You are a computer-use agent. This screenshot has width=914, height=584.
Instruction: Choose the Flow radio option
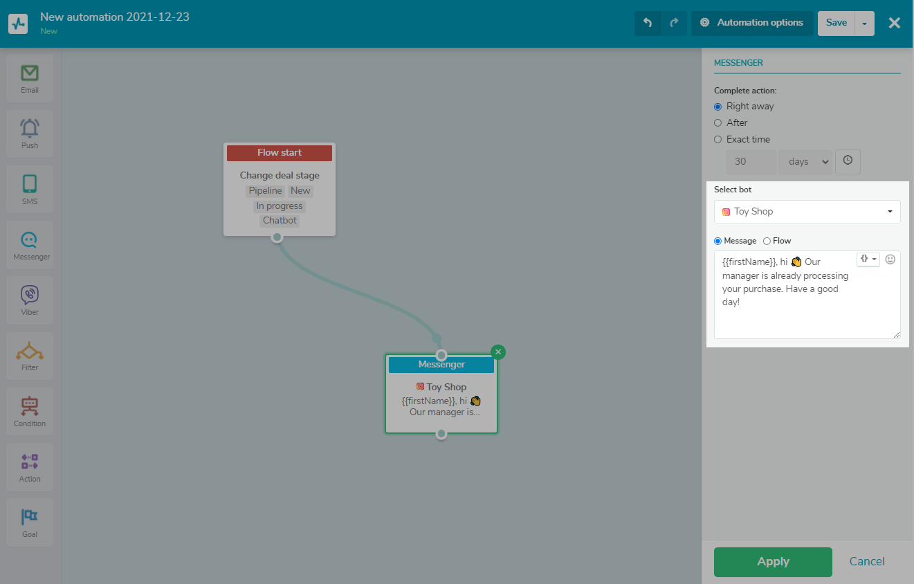[x=767, y=241]
